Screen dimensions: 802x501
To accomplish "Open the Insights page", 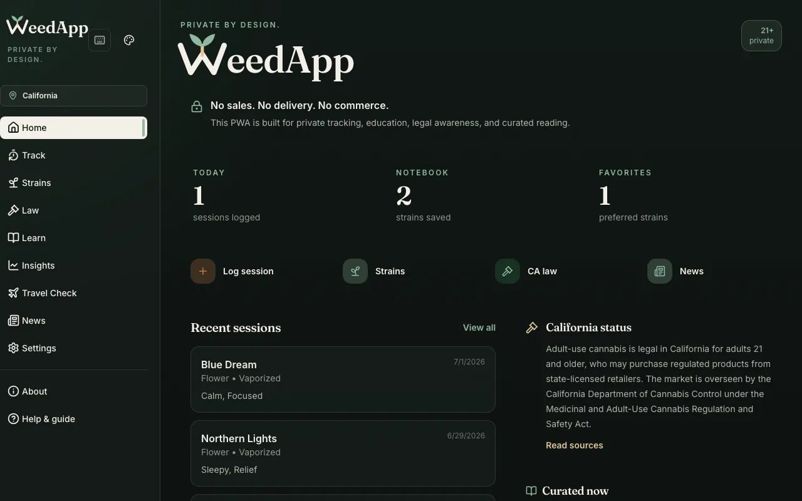I will pos(73,266).
